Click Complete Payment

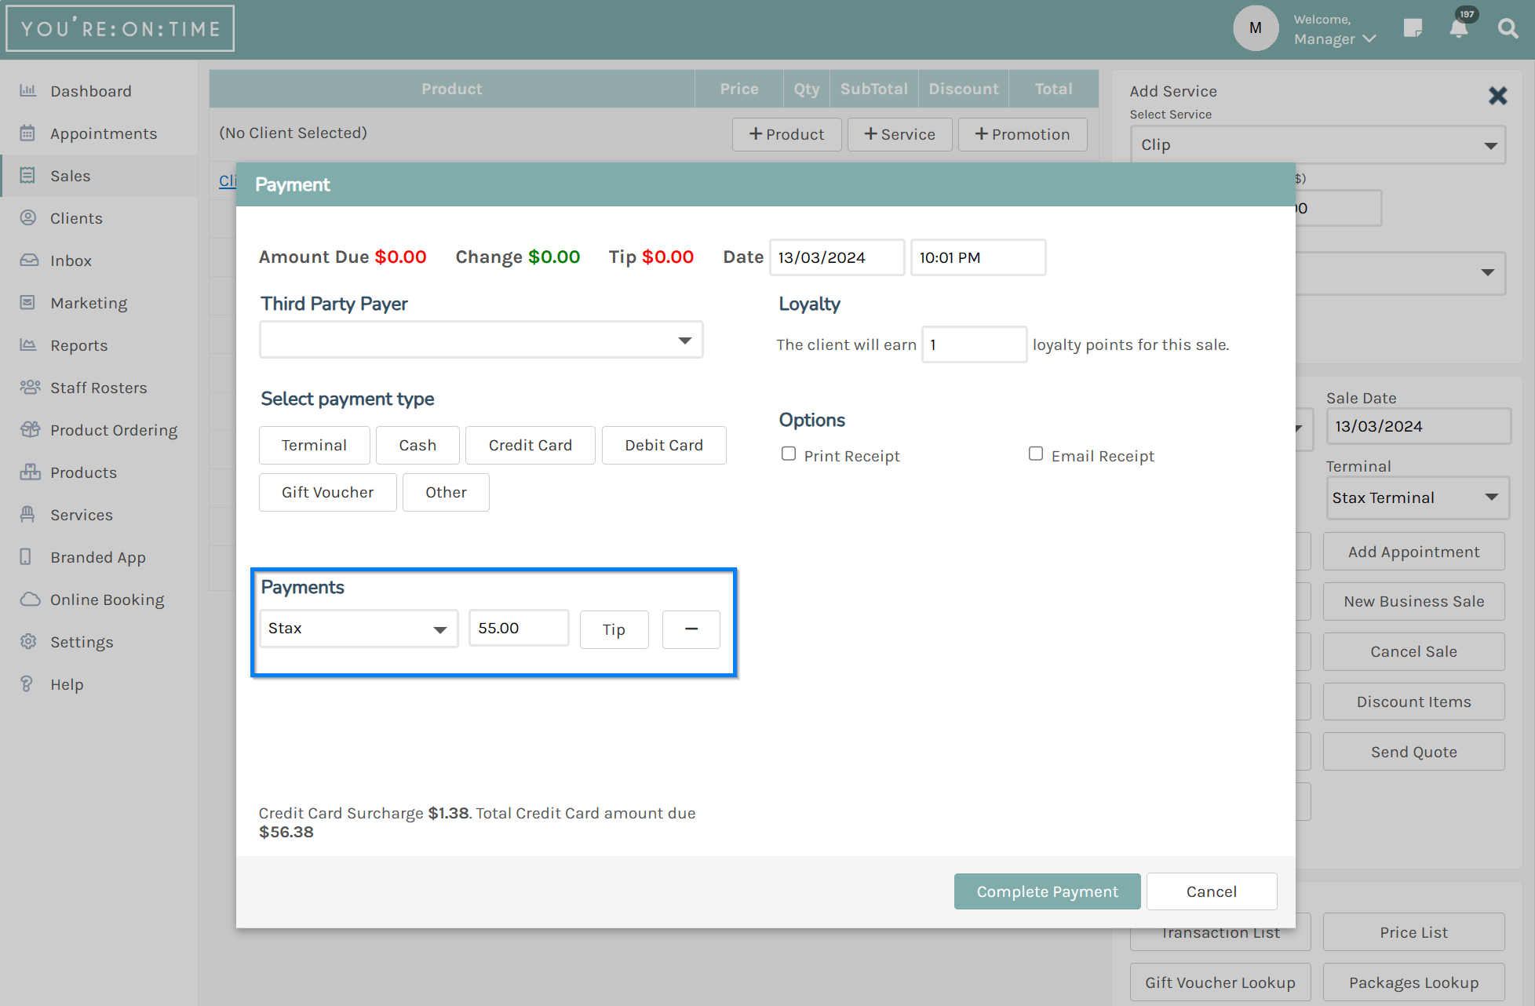(x=1047, y=891)
